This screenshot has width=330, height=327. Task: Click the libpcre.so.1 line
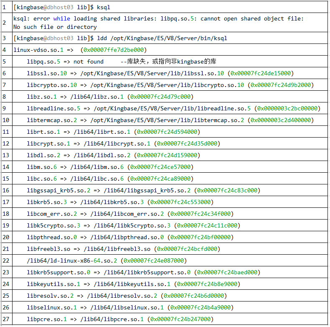[120, 319]
